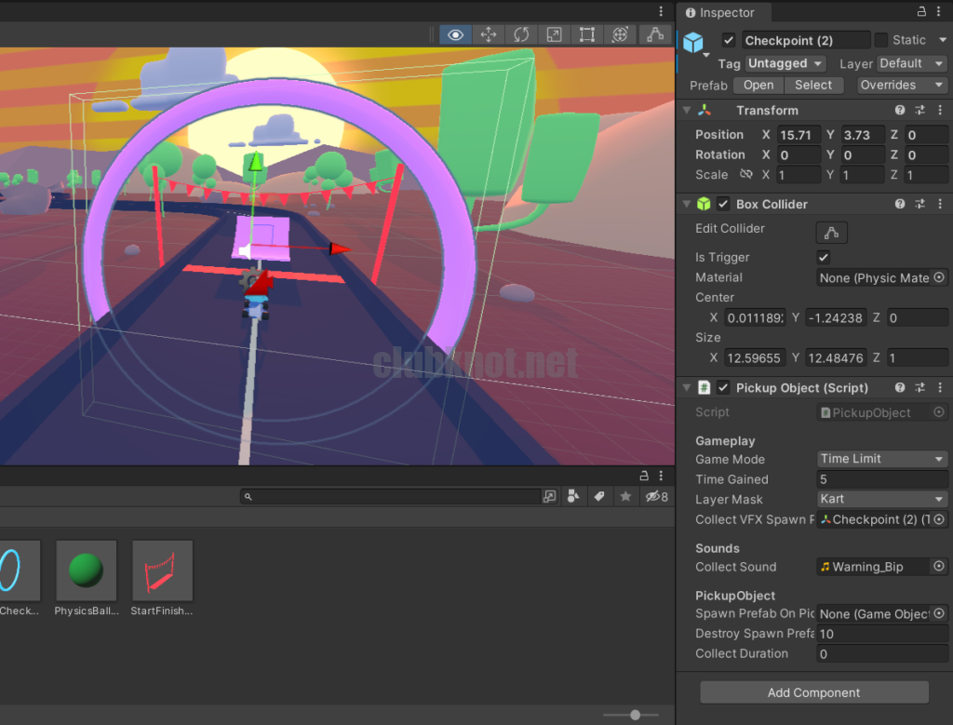
Task: Open the Game Mode dropdown
Action: (881, 459)
